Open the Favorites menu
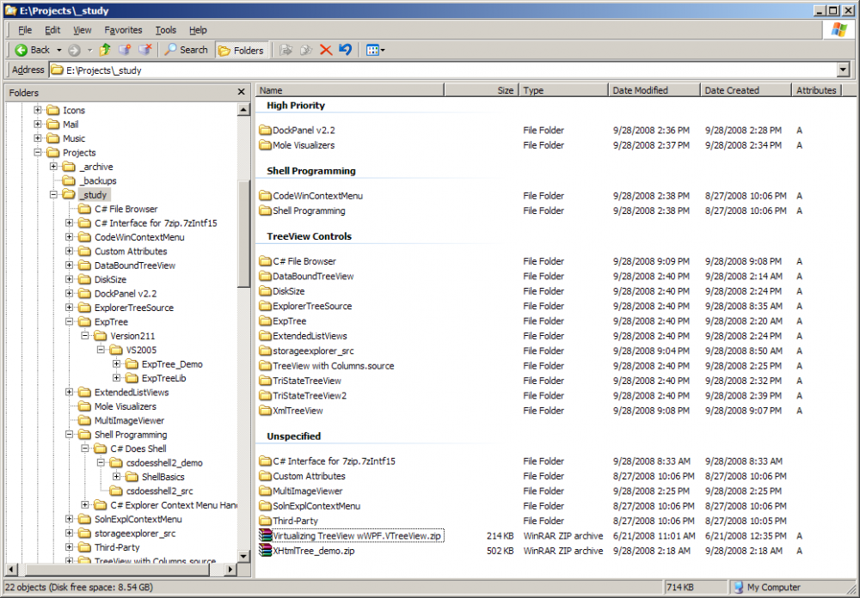Image resolution: width=860 pixels, height=598 pixels. (x=123, y=30)
